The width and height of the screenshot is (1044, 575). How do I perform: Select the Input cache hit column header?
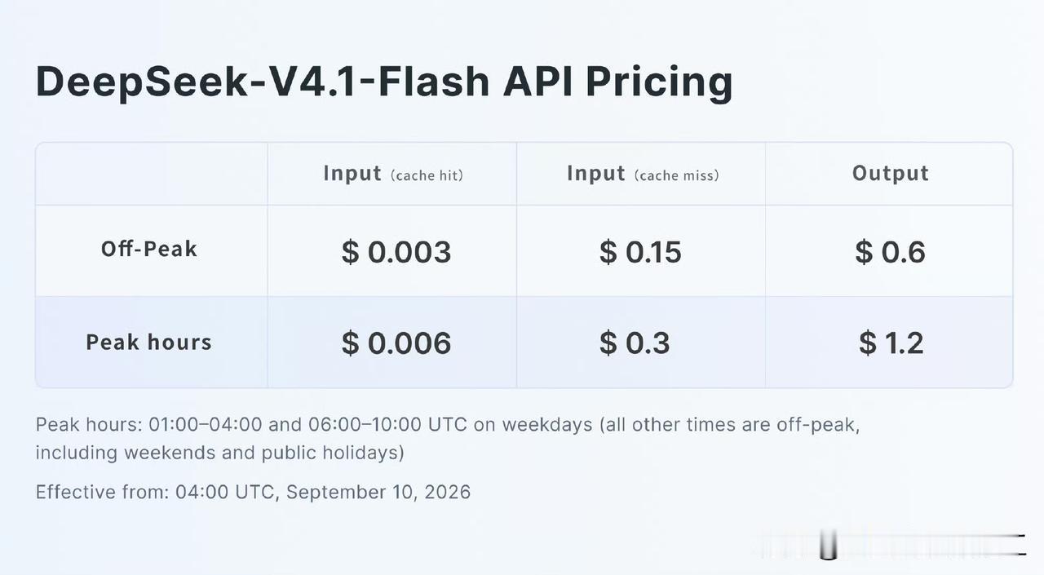click(x=392, y=174)
